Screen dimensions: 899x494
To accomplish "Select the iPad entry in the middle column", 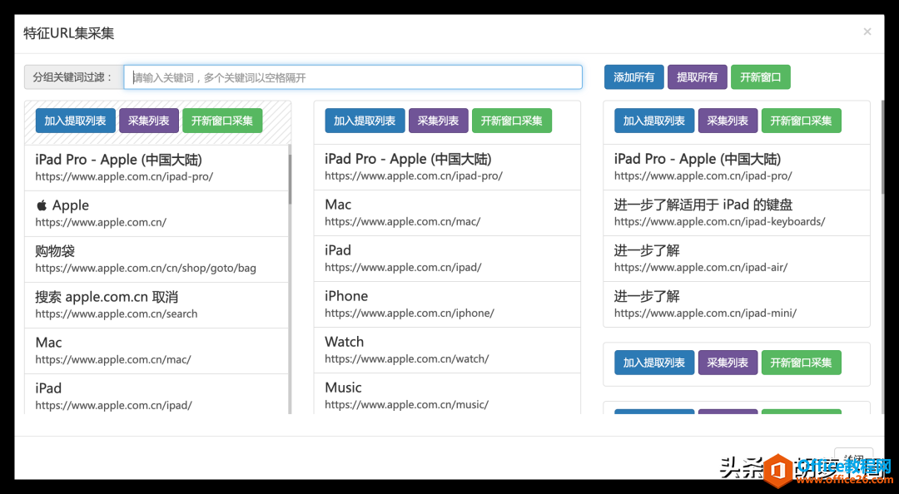I will (447, 259).
